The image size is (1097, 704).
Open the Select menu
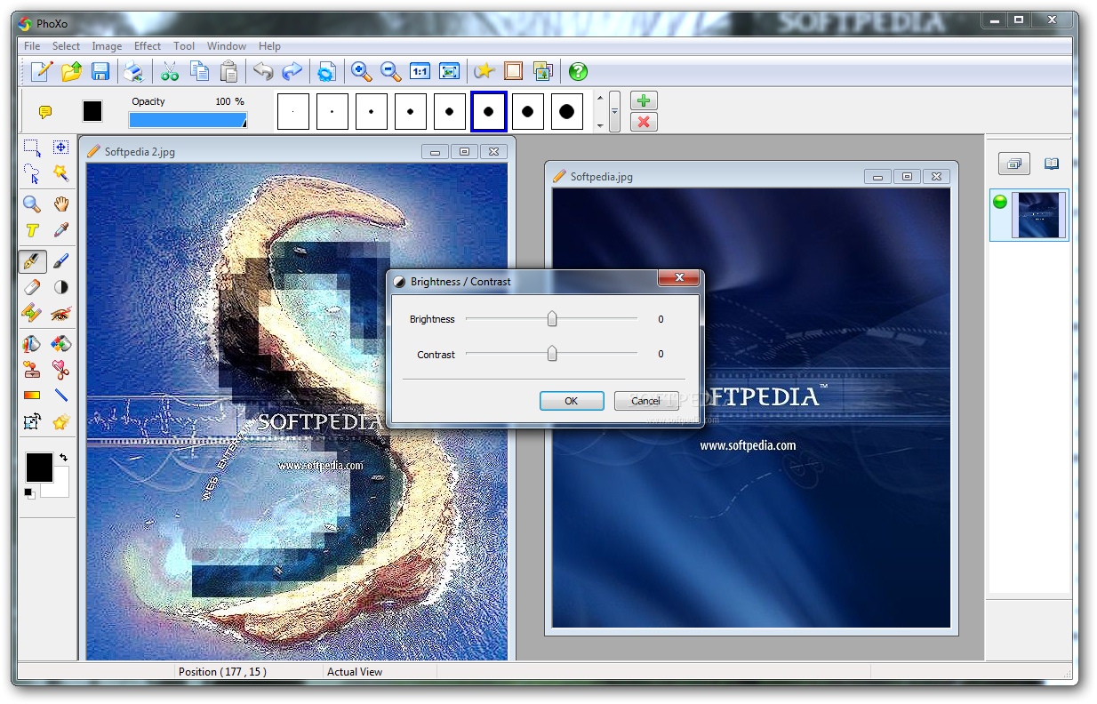click(66, 46)
